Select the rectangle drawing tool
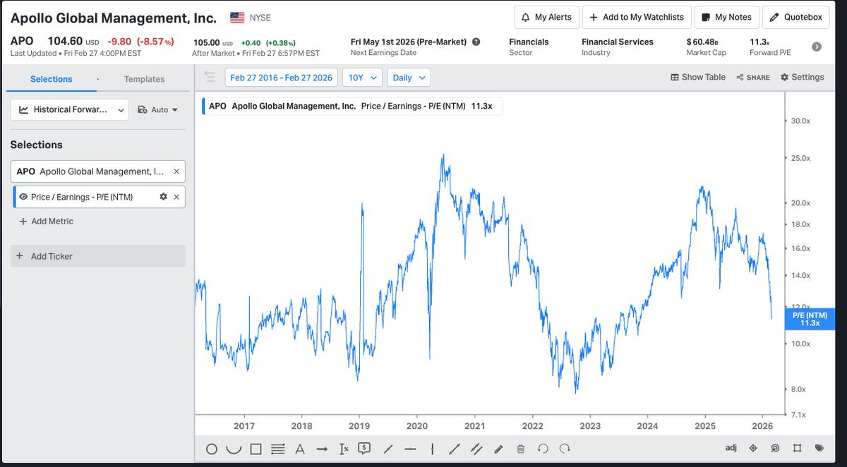 point(256,449)
